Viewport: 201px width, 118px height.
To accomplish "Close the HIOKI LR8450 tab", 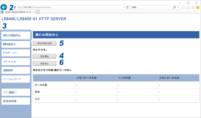I will click(34, 12).
